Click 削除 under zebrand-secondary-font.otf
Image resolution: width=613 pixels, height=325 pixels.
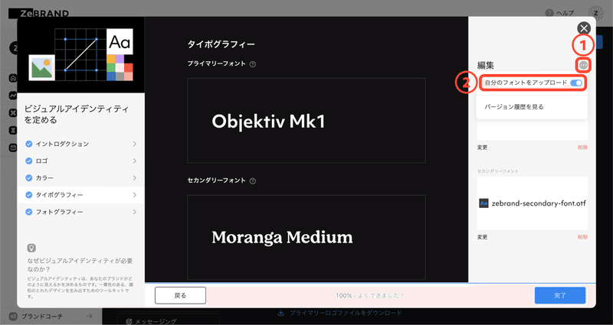pyautogui.click(x=582, y=237)
